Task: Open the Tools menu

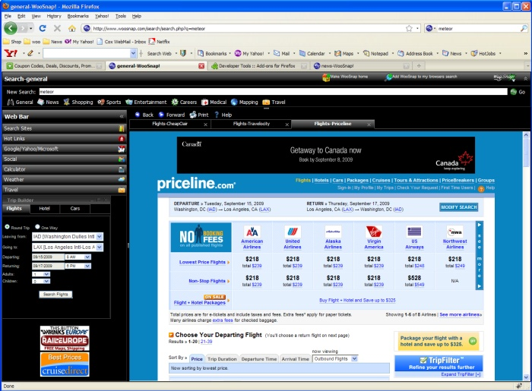Action: point(120,16)
